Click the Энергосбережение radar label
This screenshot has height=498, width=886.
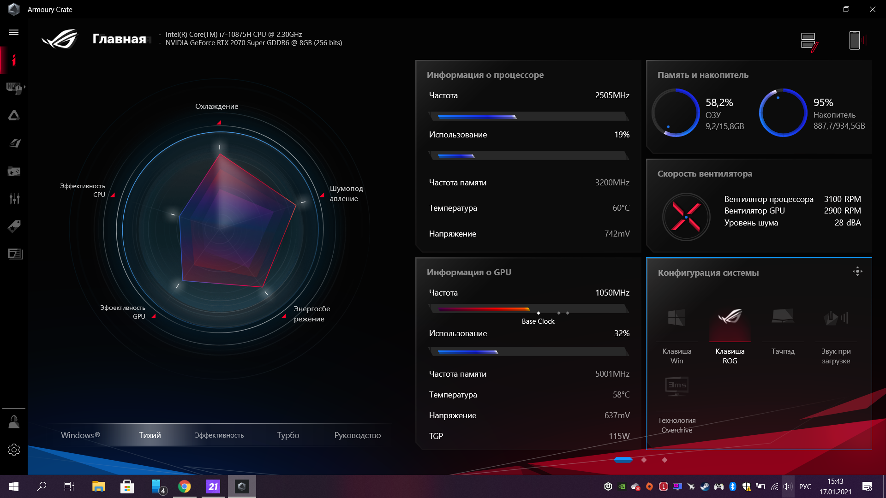[x=312, y=314]
